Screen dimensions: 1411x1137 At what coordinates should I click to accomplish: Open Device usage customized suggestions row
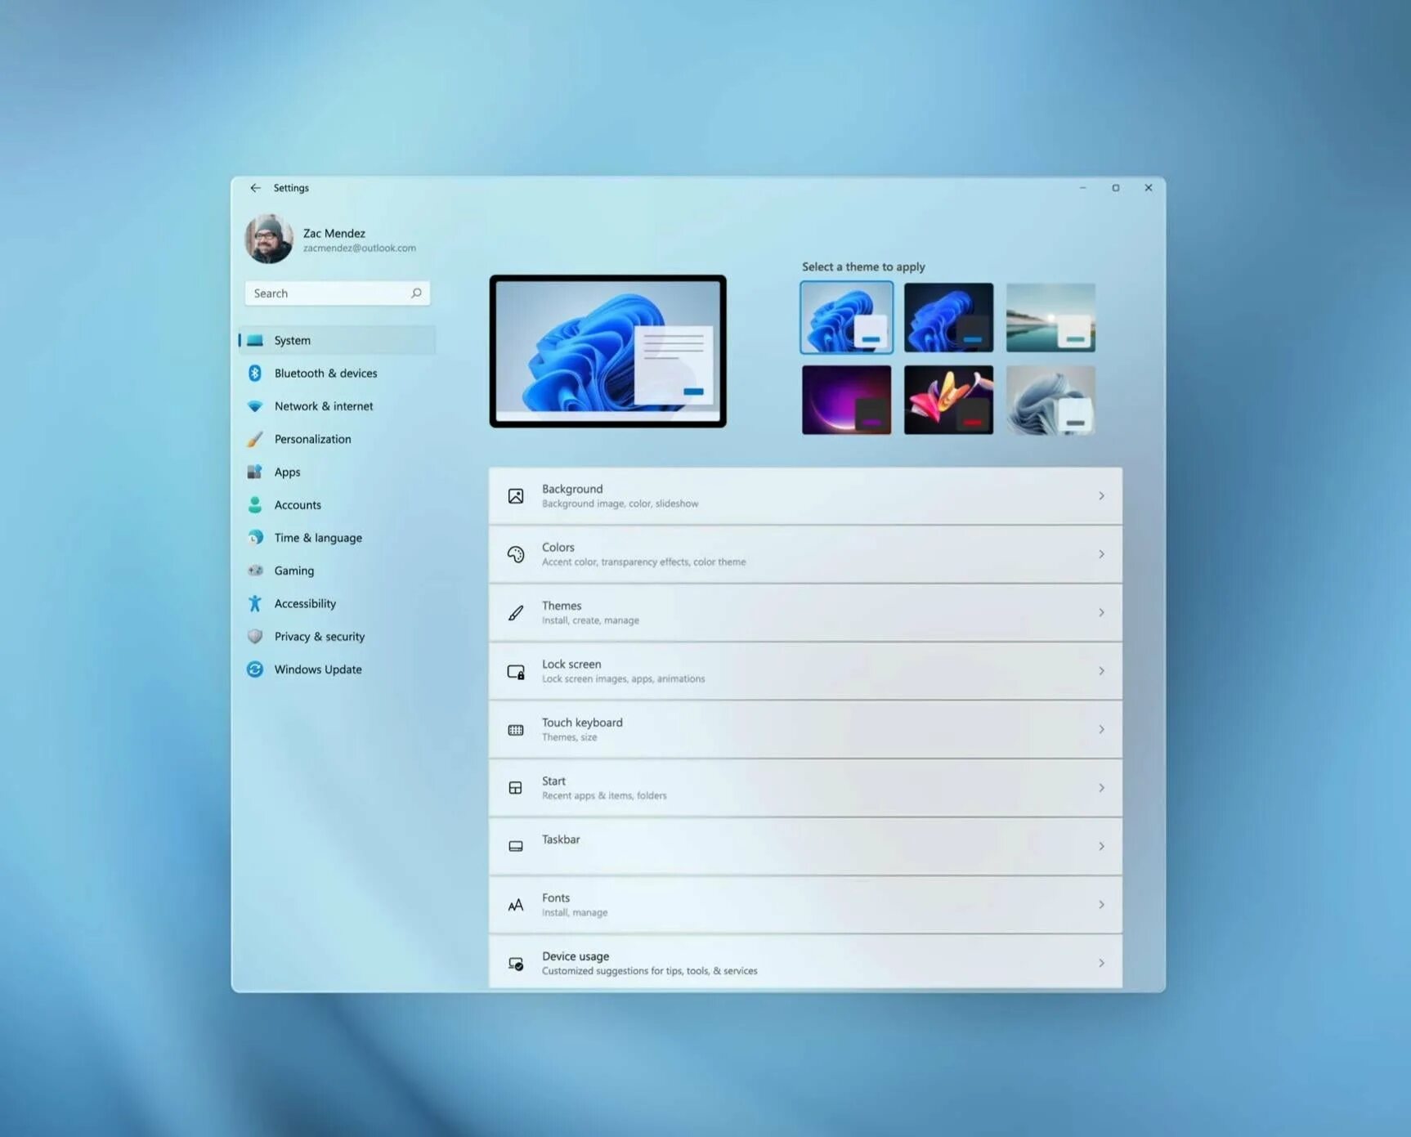tap(805, 962)
